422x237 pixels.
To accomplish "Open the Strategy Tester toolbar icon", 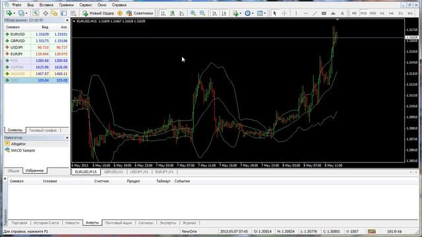I will [73, 13].
